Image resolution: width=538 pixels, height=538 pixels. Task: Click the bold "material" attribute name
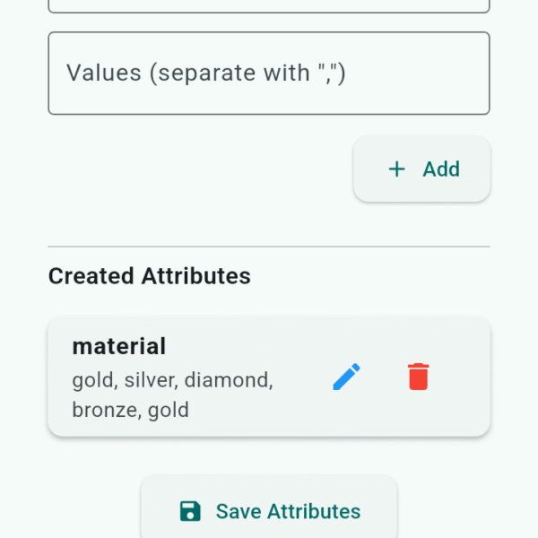(119, 346)
